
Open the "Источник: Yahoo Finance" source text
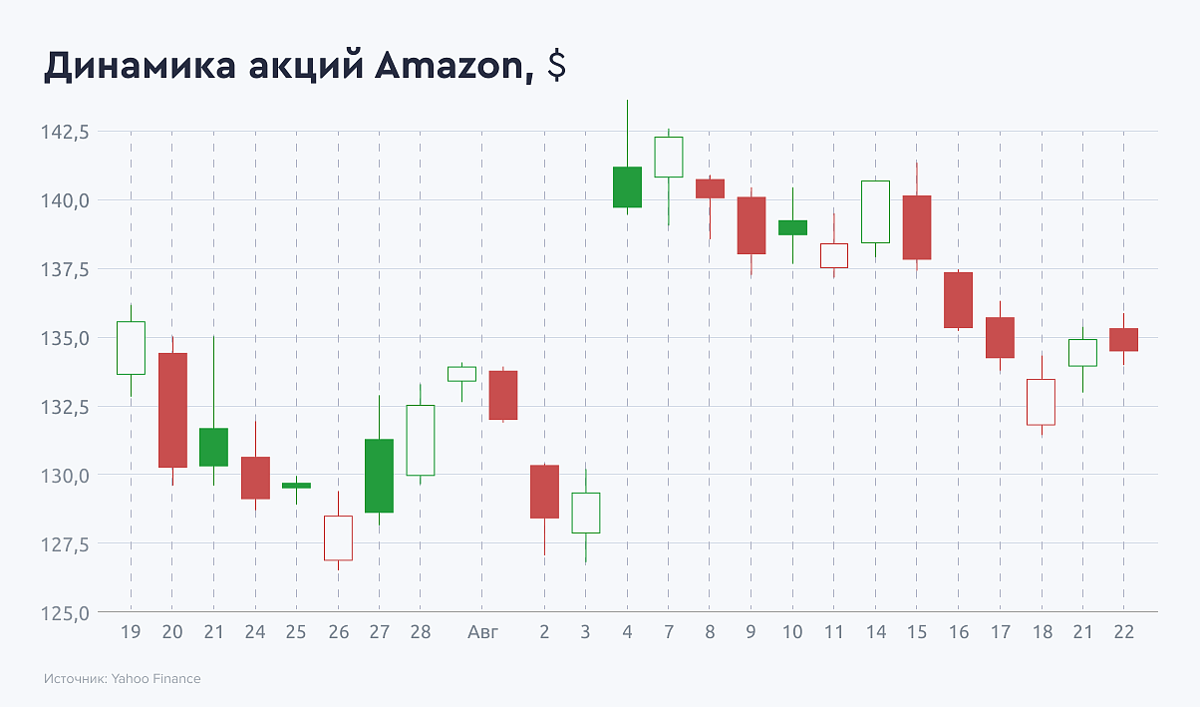coord(122,679)
